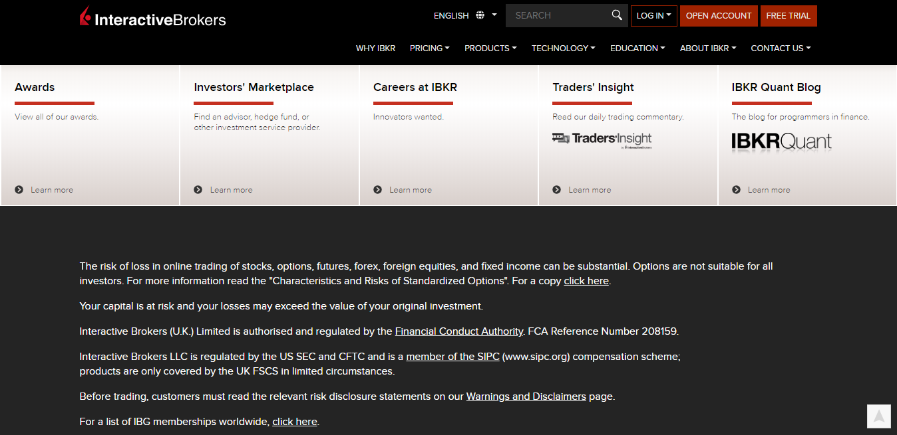Image resolution: width=897 pixels, height=435 pixels.
Task: Open the ENGLISH language dropdown
Action: [x=465, y=15]
